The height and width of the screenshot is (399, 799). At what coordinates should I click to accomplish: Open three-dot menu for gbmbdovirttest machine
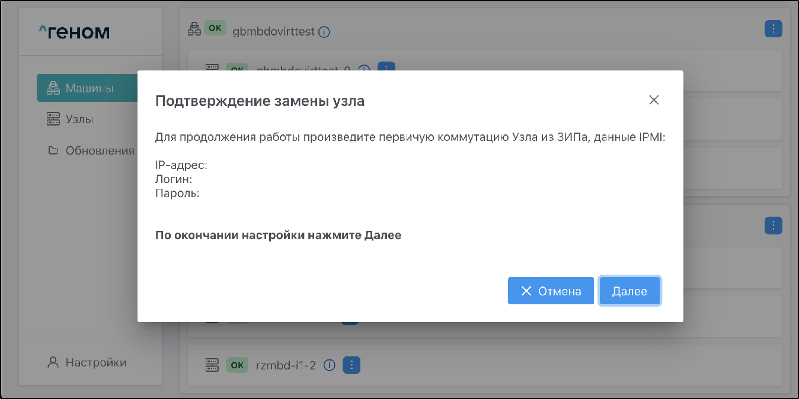pos(773,28)
